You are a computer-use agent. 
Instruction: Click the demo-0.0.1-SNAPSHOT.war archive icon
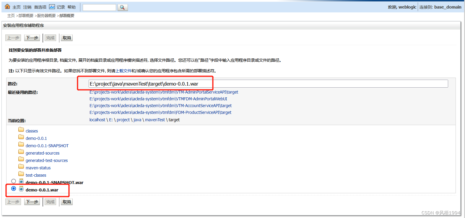click(21, 181)
